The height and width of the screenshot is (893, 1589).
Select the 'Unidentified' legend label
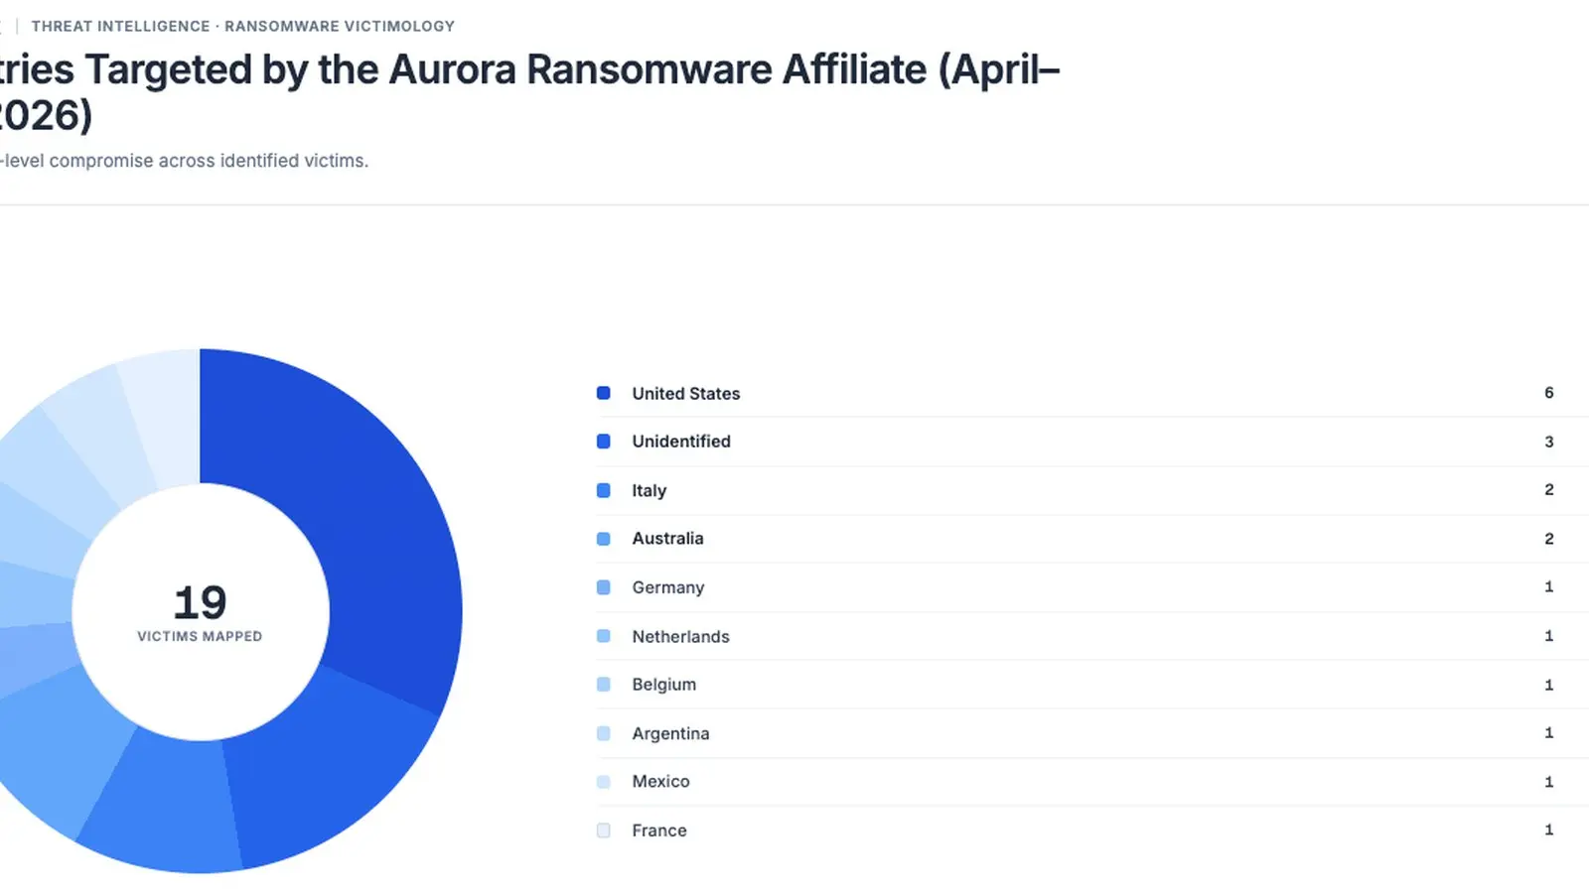tap(681, 442)
